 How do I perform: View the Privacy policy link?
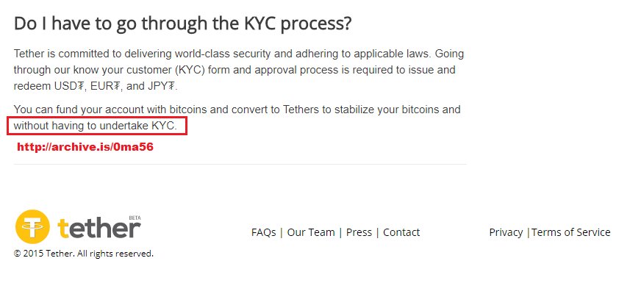(x=506, y=232)
